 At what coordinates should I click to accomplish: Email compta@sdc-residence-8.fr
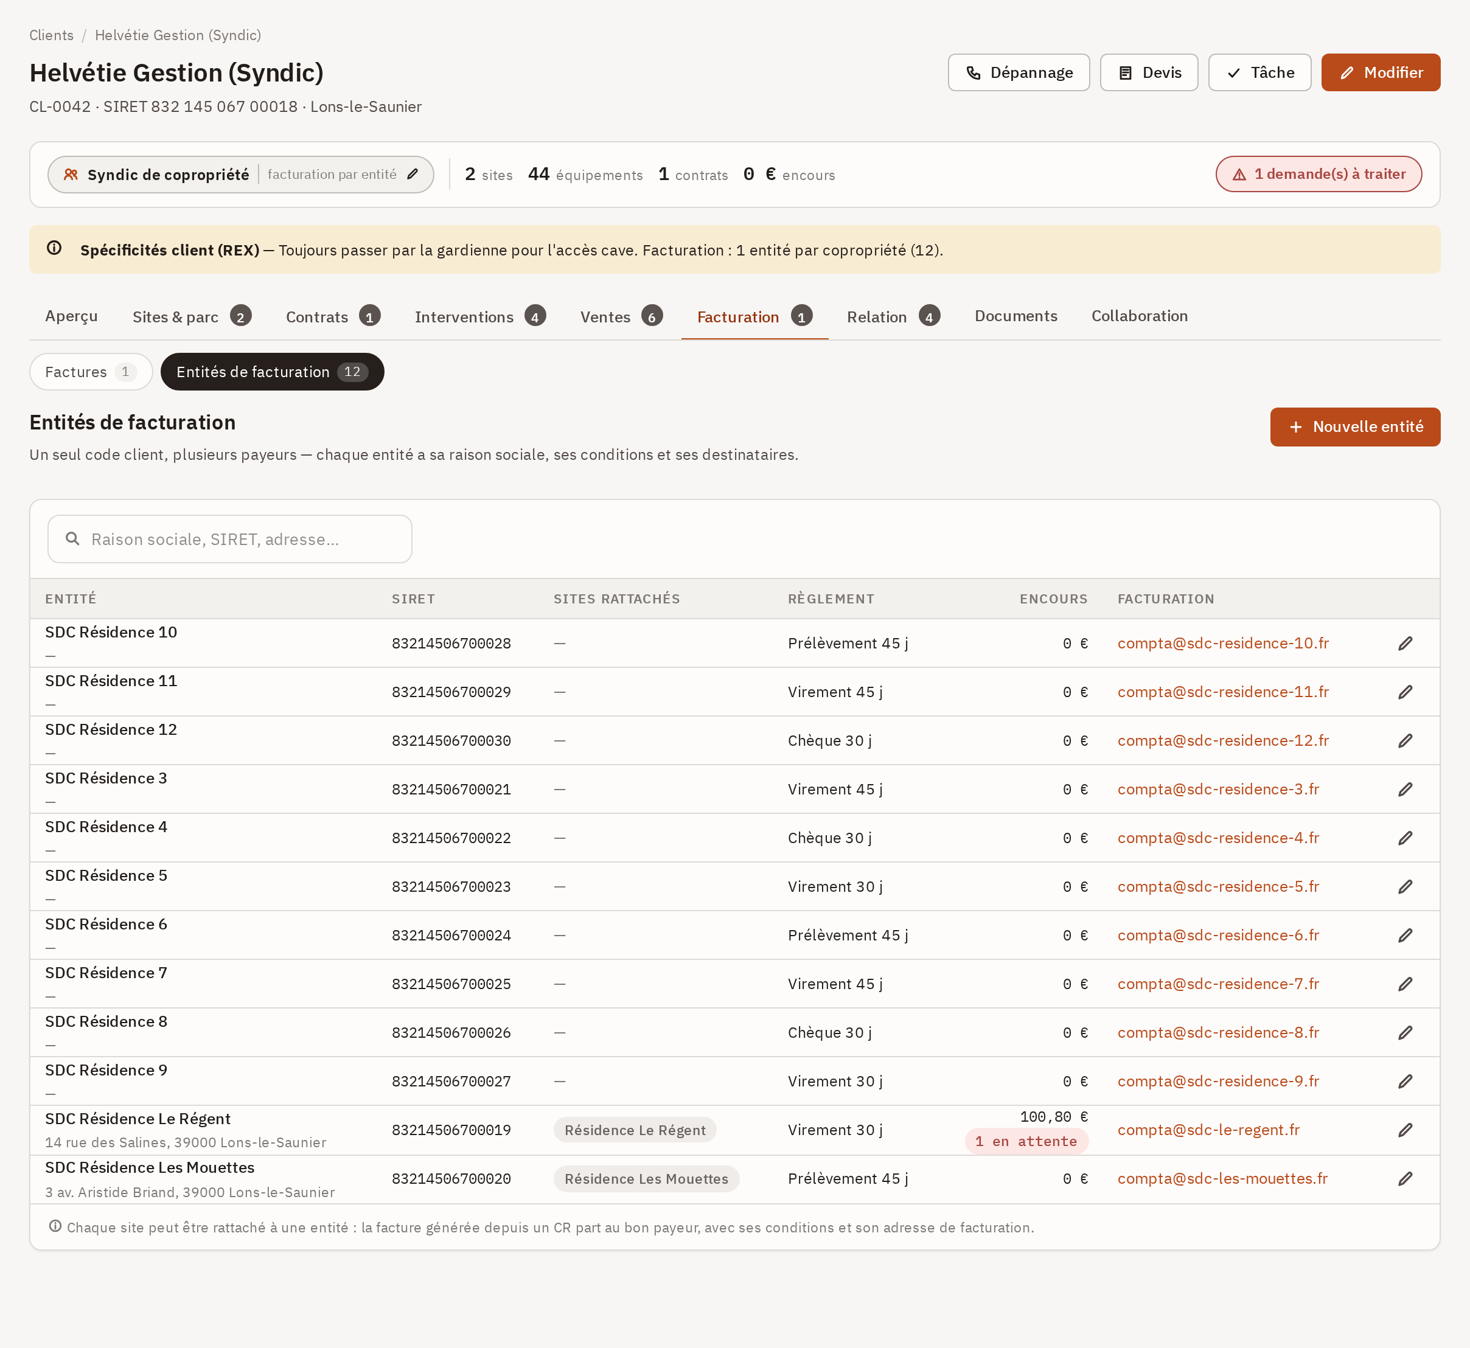tap(1218, 1032)
